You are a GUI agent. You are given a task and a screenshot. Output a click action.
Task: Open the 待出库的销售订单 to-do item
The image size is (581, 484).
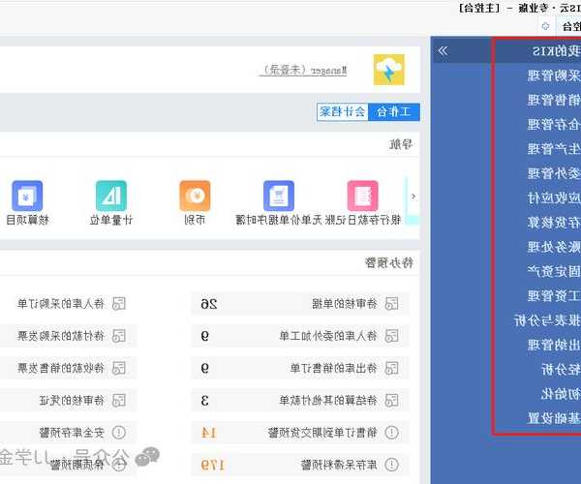point(329,368)
